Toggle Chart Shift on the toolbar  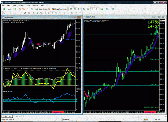[x=97, y=9]
